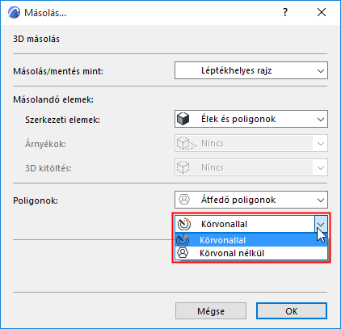341x329 pixels.
Task: Click the disabled Árnyékok Nincs dropdown
Action: pyautogui.click(x=251, y=143)
